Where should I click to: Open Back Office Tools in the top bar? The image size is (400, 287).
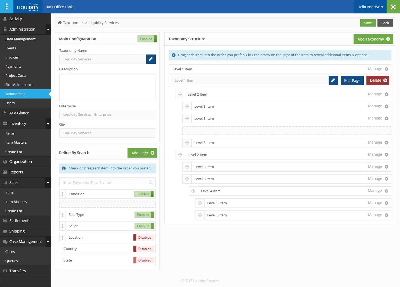coord(59,7)
